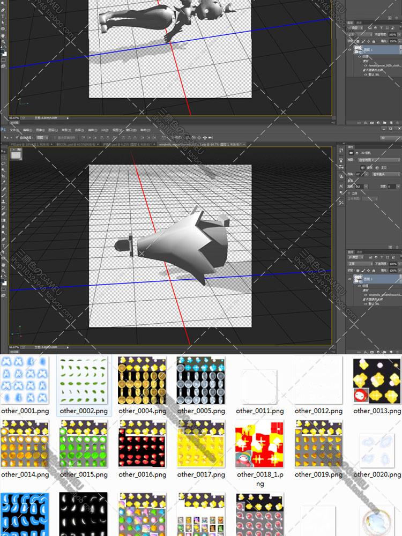Toggle the Stereo checkbox in Properties panel
The height and width of the screenshot is (536, 402).
coord(349,193)
